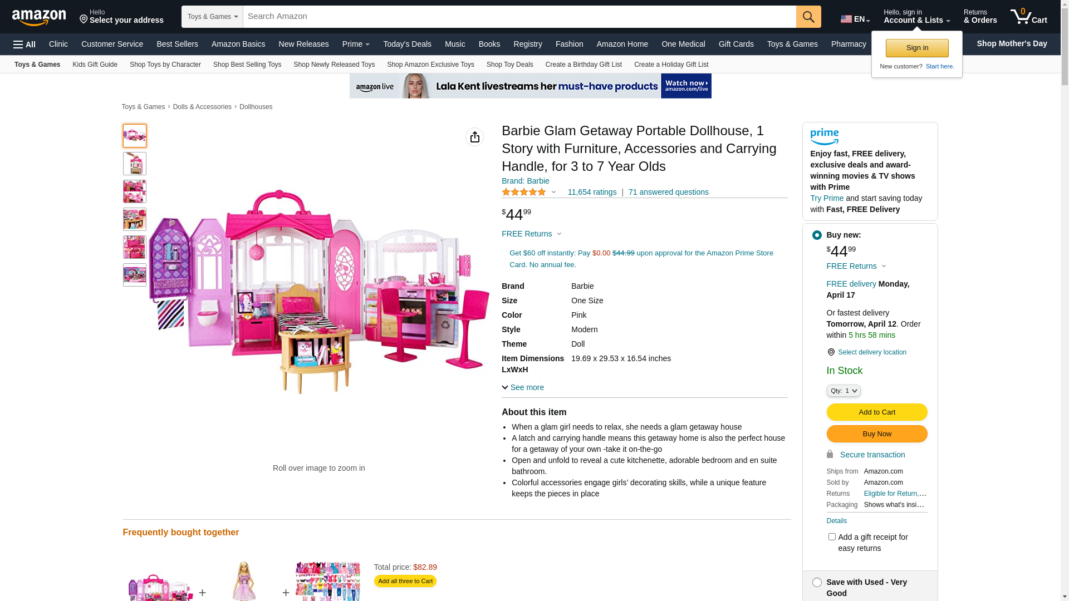Open the share icon on product image

474,137
